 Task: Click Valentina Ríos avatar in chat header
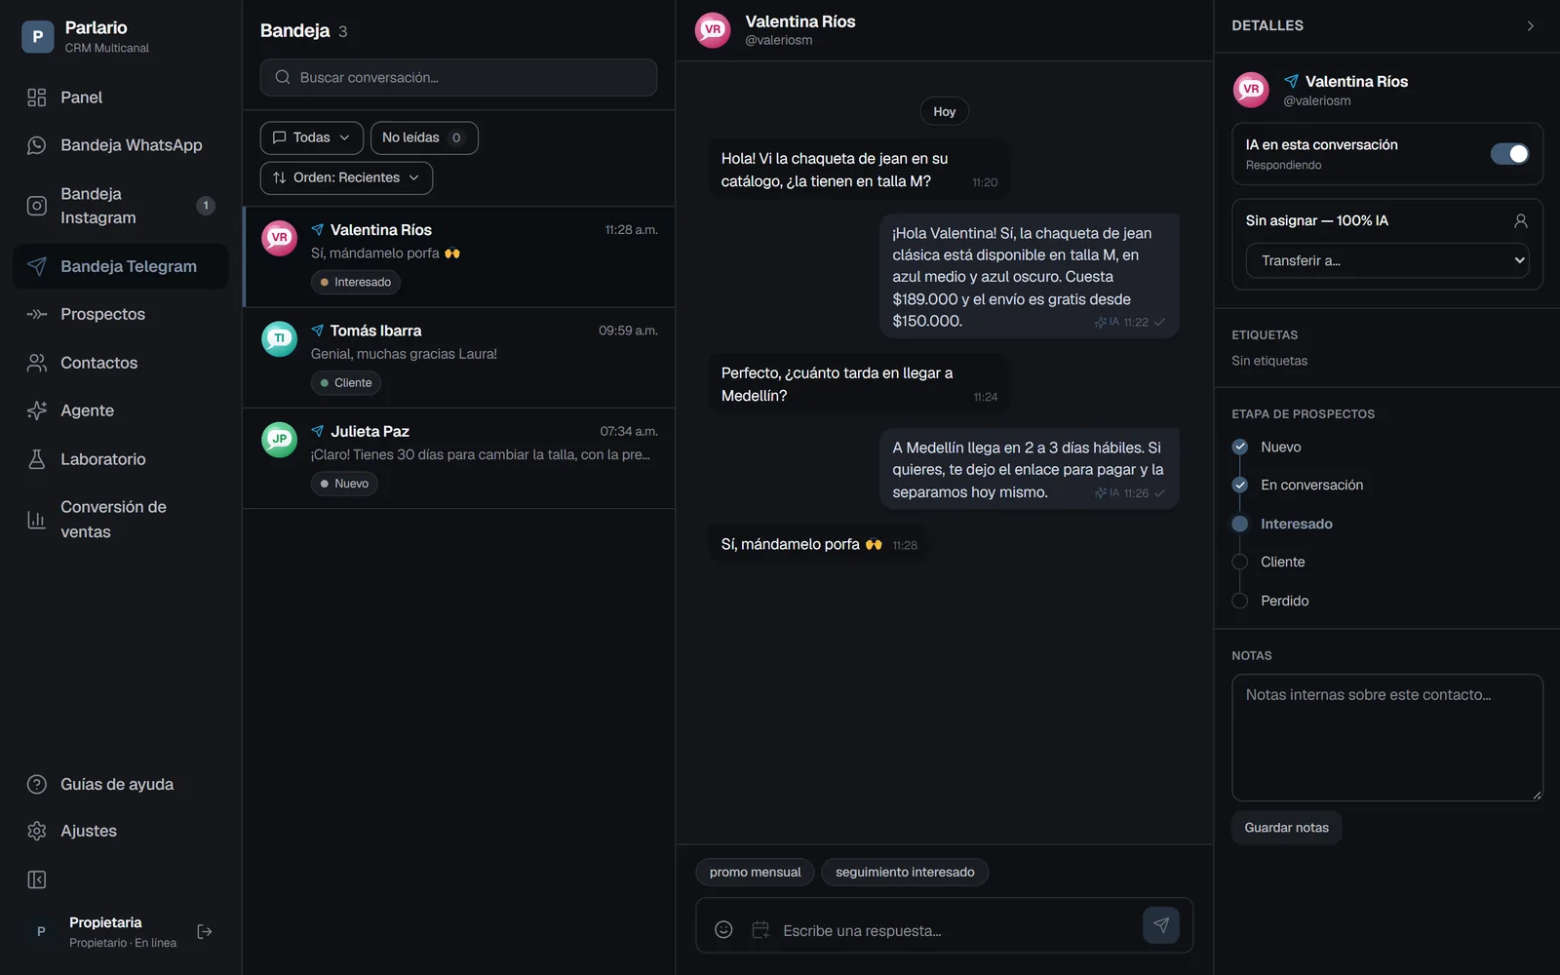point(713,30)
